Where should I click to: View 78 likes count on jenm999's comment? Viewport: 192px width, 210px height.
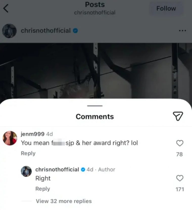point(179,154)
